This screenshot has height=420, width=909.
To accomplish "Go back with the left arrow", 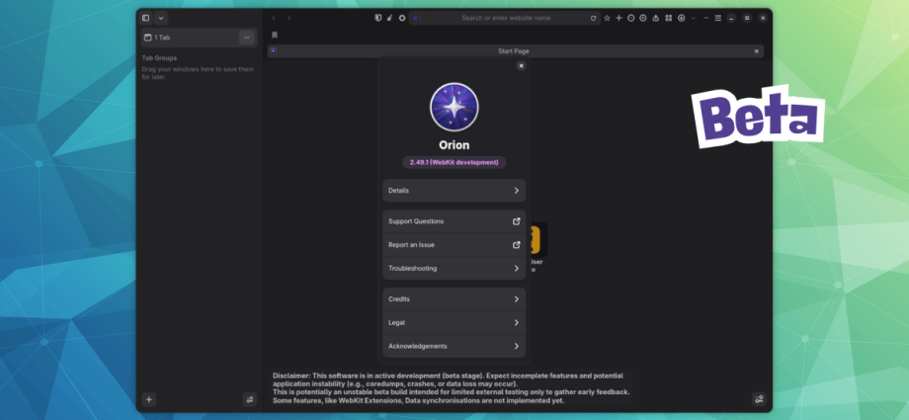I will point(274,18).
